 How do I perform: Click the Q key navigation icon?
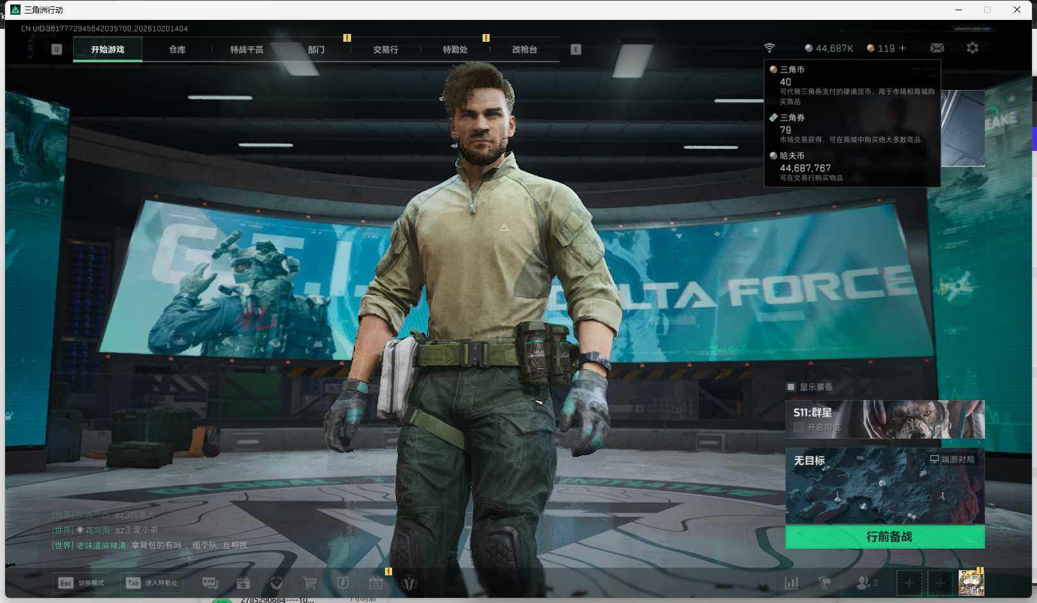tap(56, 49)
